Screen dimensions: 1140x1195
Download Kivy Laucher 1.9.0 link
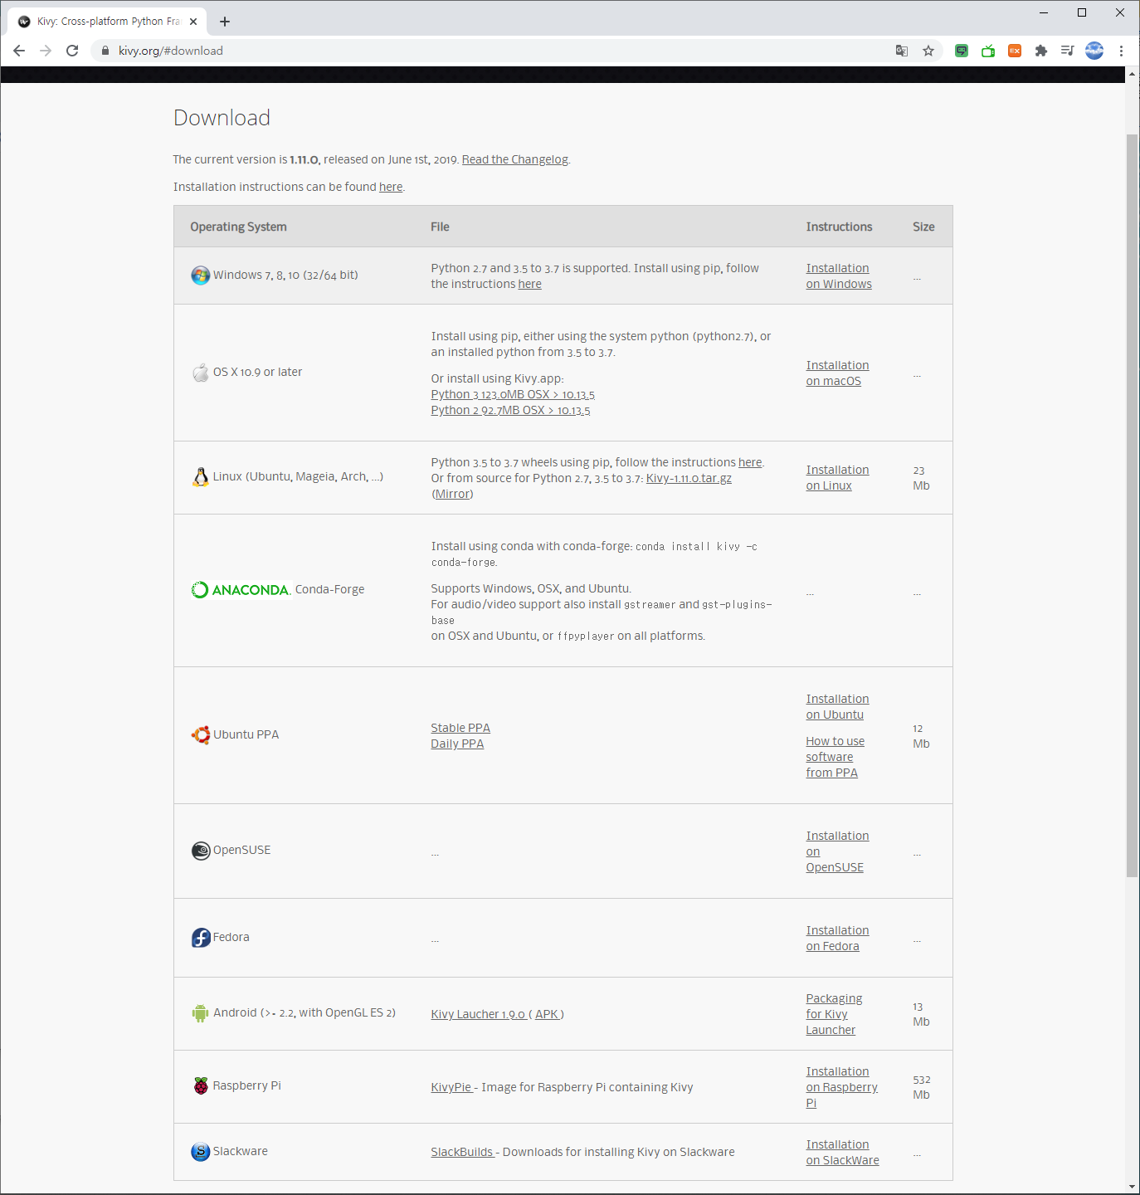click(478, 1015)
